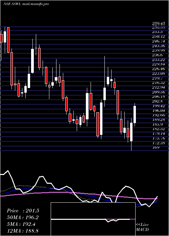169x236 pixels.
Task: Click the 175.76 price label
Action: (158, 138)
